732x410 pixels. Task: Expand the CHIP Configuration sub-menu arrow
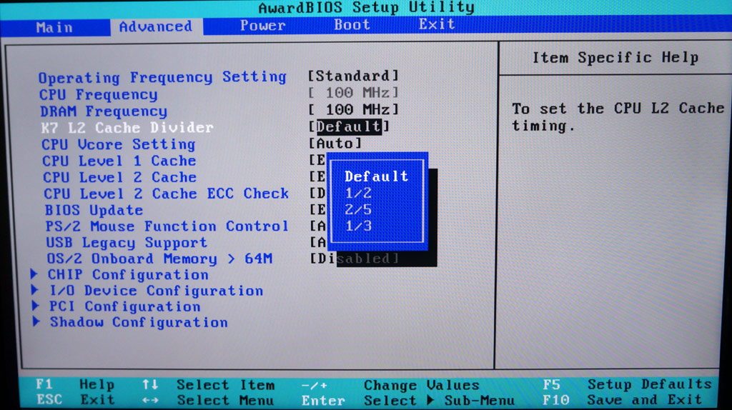pyautogui.click(x=34, y=274)
